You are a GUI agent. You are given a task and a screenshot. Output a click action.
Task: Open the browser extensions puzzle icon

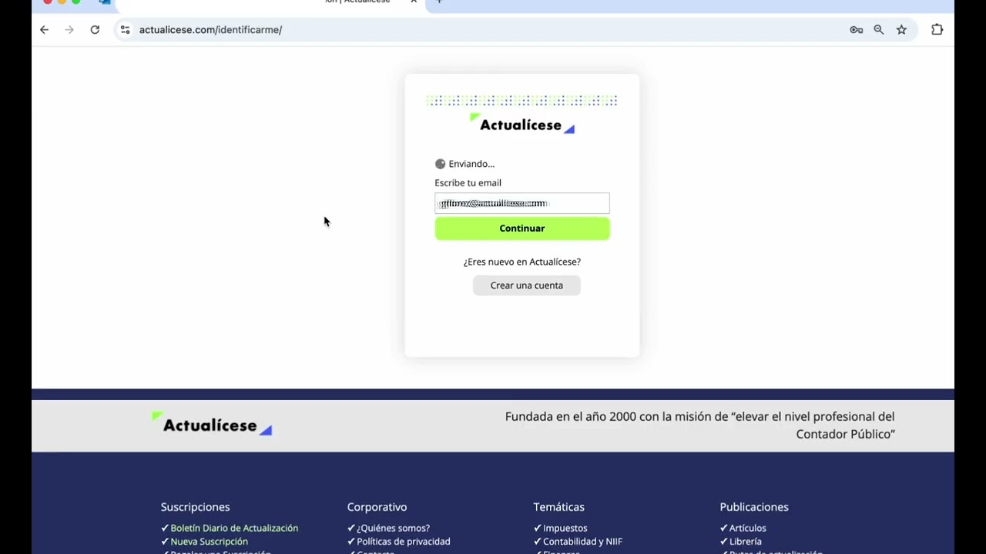937,30
